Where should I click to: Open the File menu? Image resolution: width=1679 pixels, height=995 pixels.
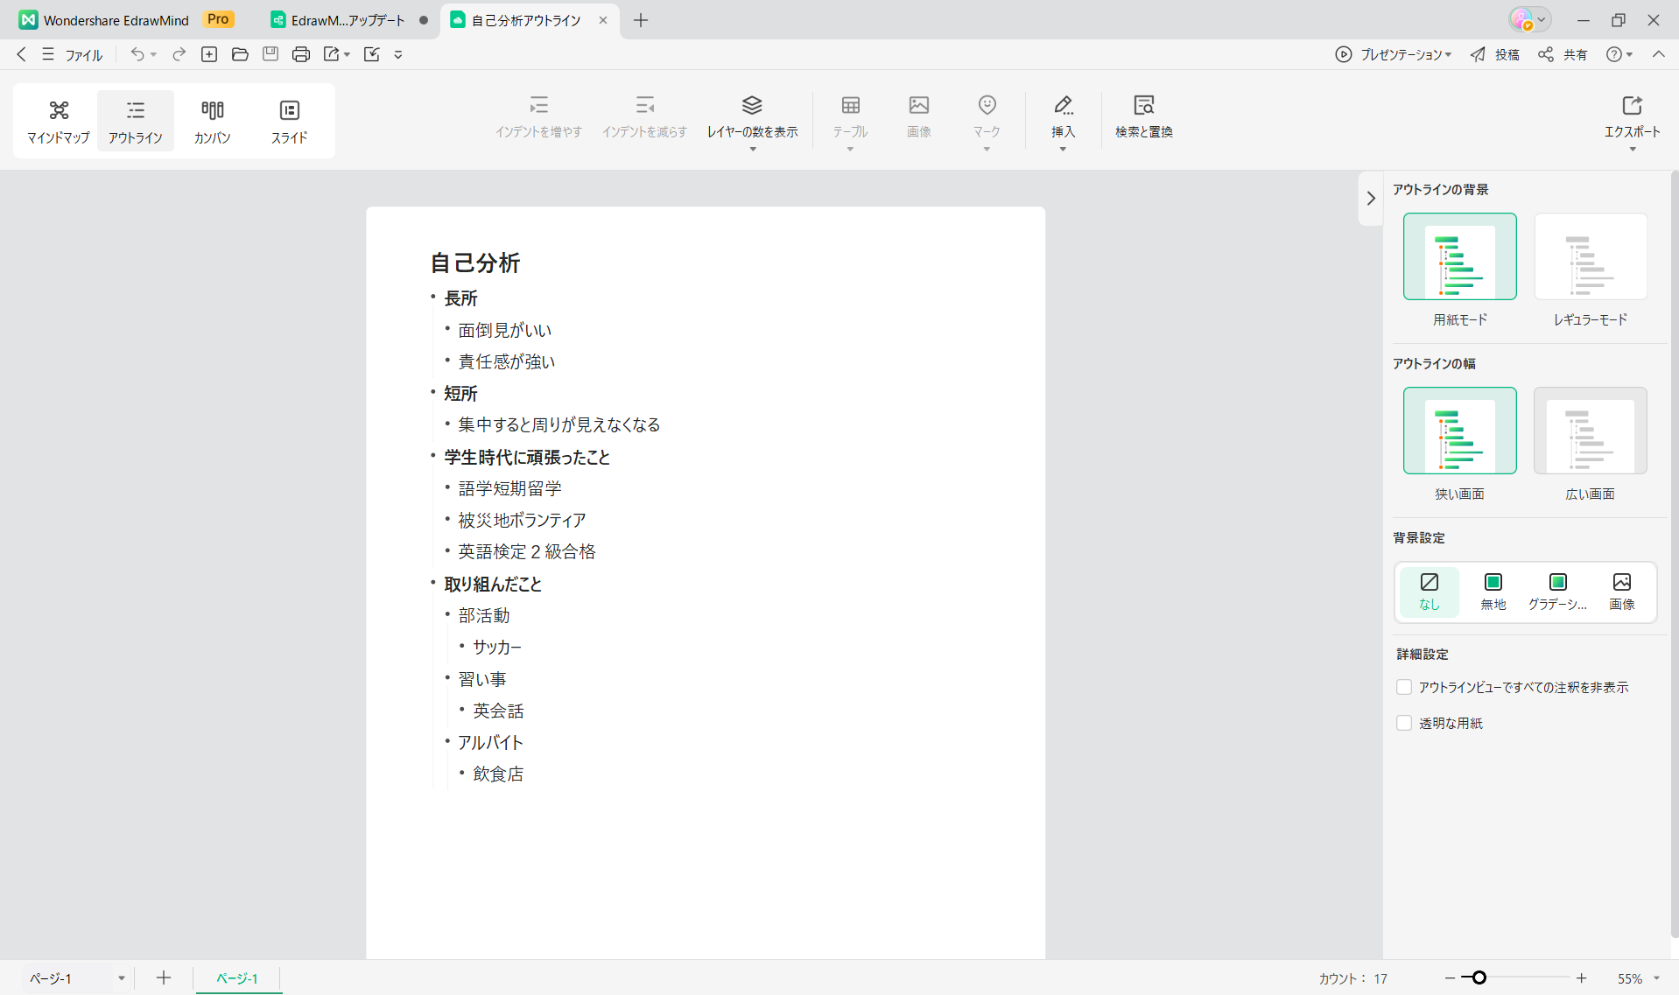(x=83, y=54)
